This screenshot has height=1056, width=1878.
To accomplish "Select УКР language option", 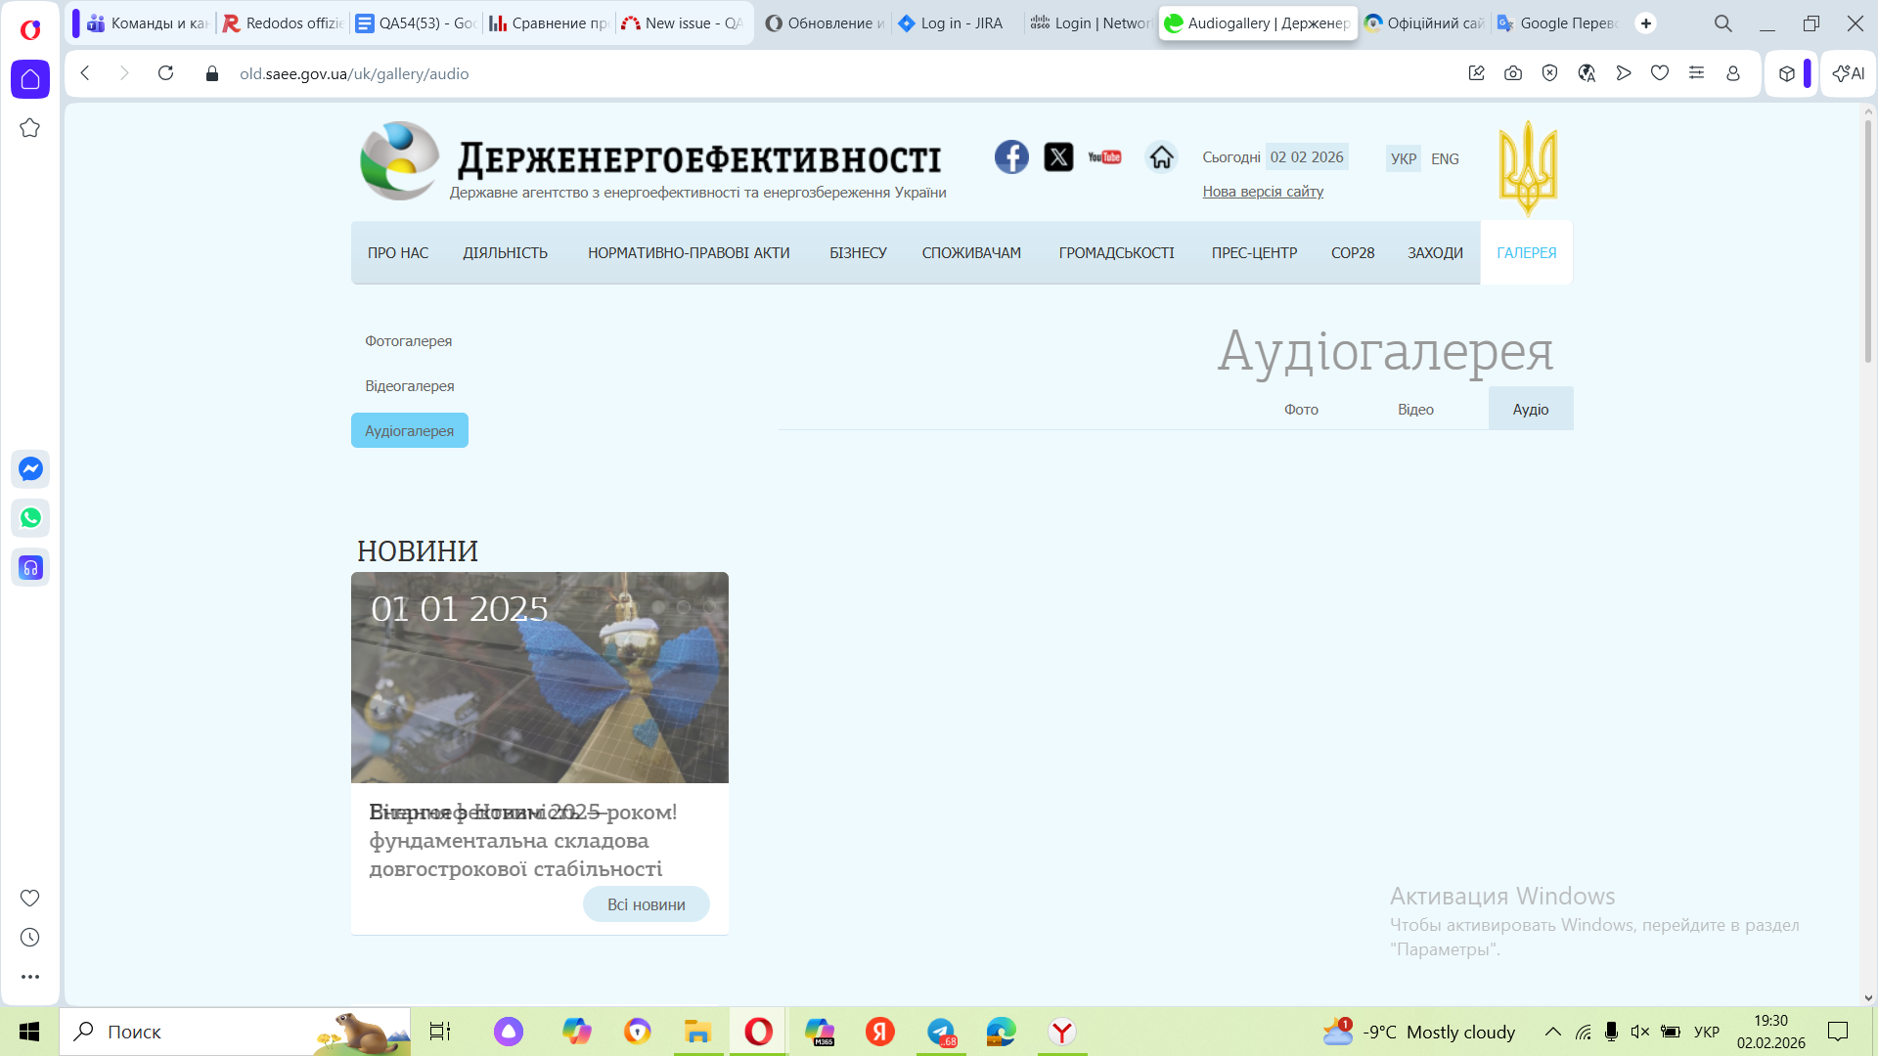I will [1404, 158].
